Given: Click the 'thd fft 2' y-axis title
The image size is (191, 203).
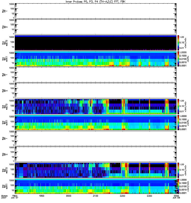Looking at the screenshot, I should [5, 91].
